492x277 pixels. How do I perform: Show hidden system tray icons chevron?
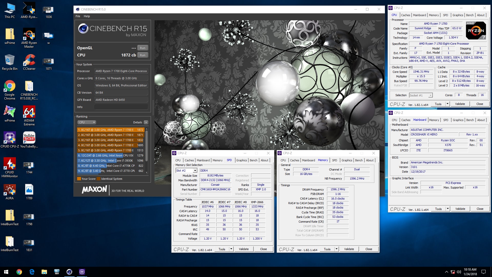click(x=446, y=272)
